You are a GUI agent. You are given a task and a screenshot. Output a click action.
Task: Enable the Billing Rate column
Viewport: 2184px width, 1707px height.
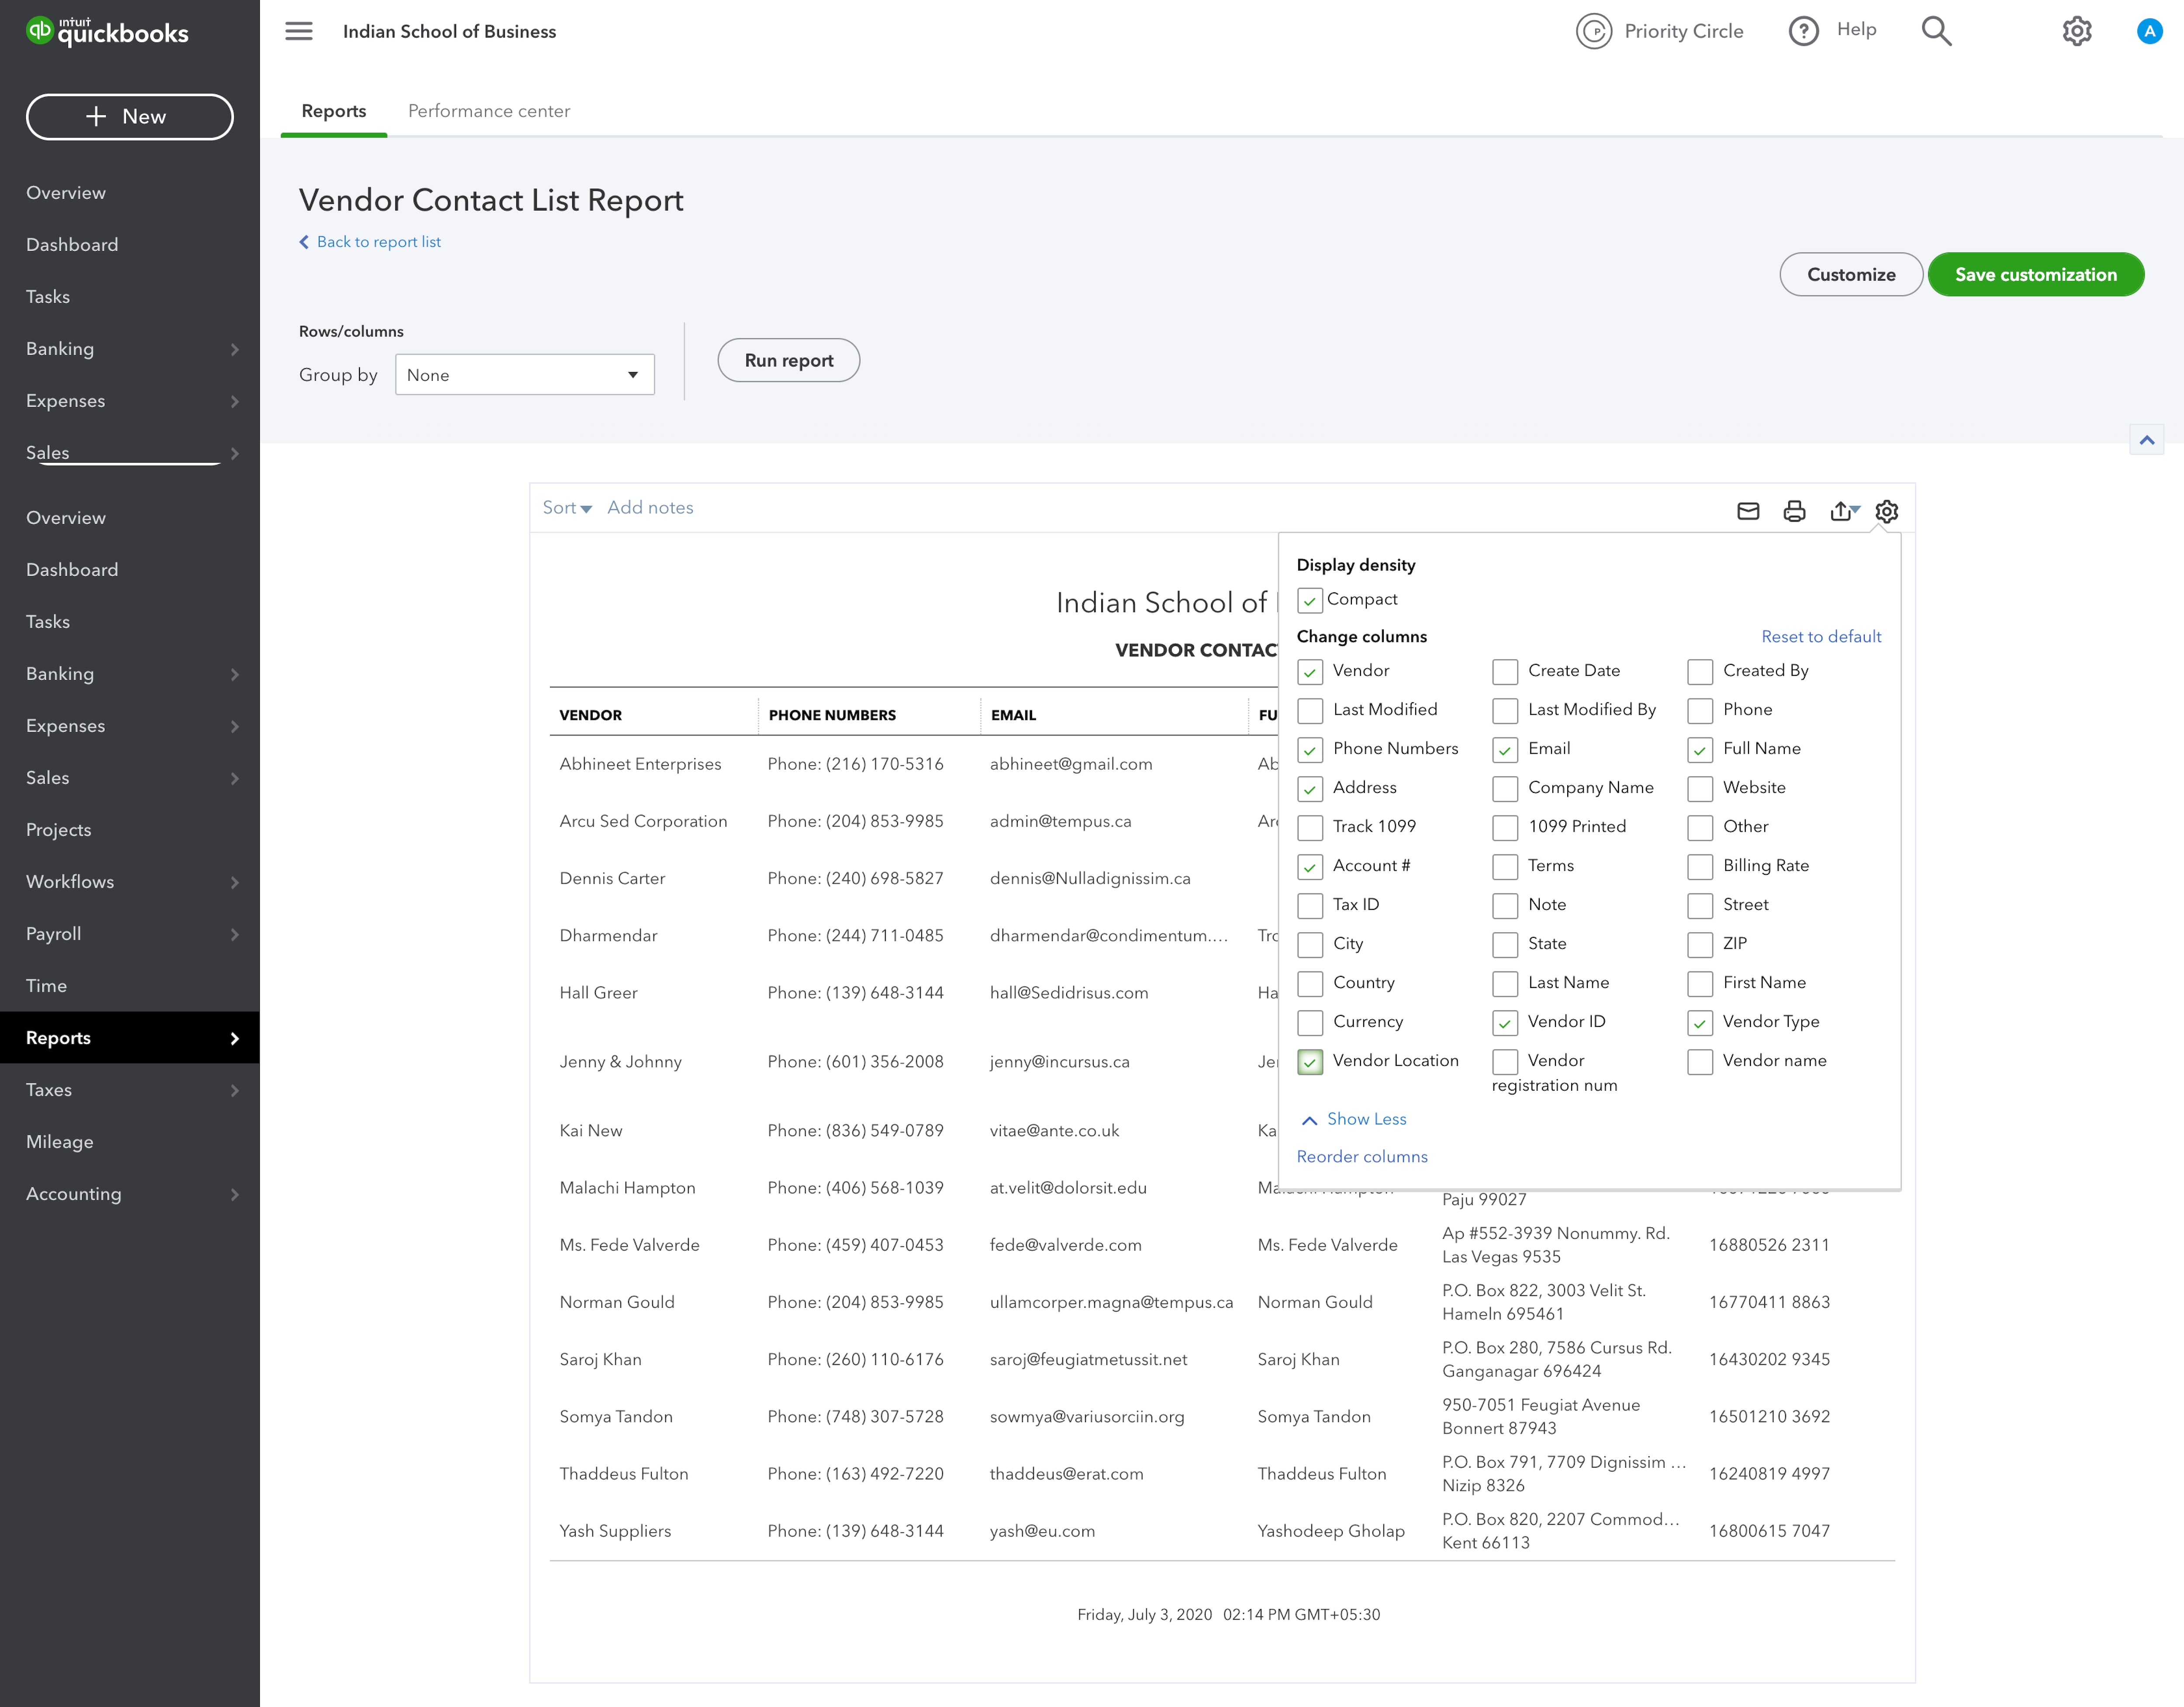[1700, 867]
